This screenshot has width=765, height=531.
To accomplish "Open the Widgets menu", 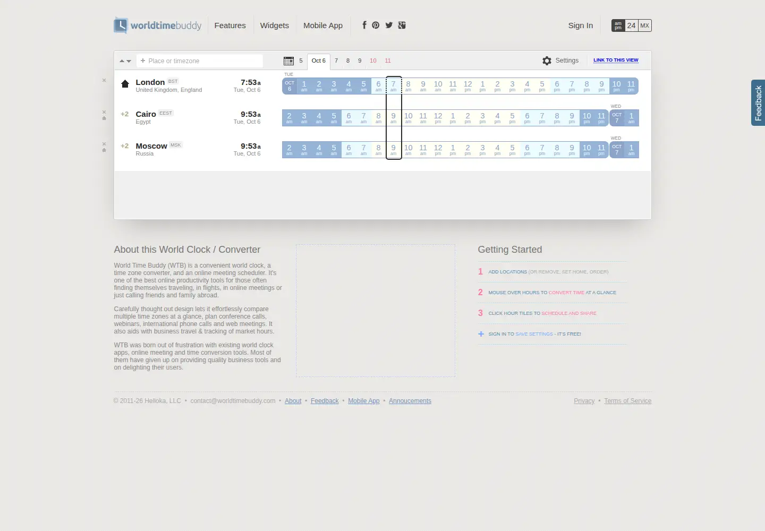I will coord(275,25).
